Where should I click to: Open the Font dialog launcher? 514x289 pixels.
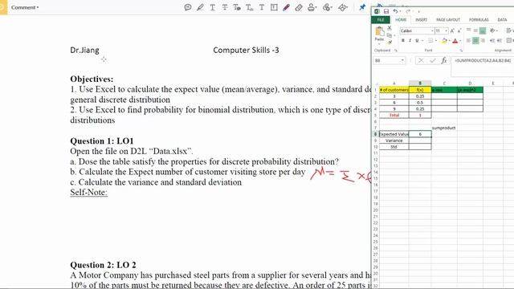pos(461,51)
